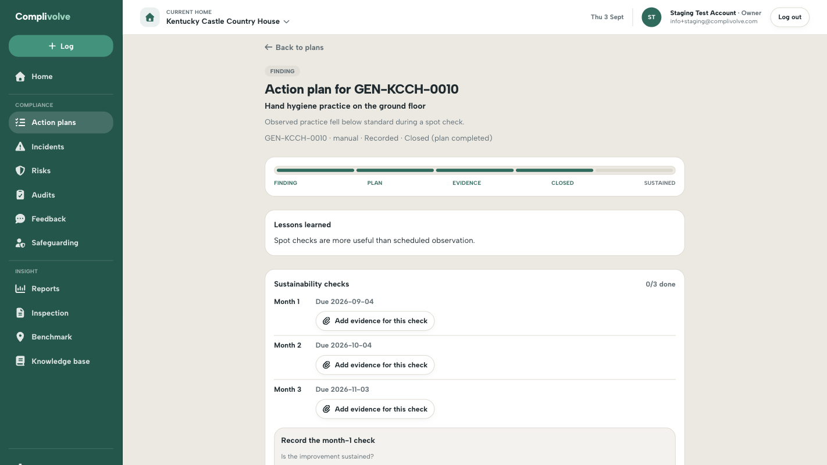
Task: Click the Finding progress bar segment
Action: click(x=315, y=170)
